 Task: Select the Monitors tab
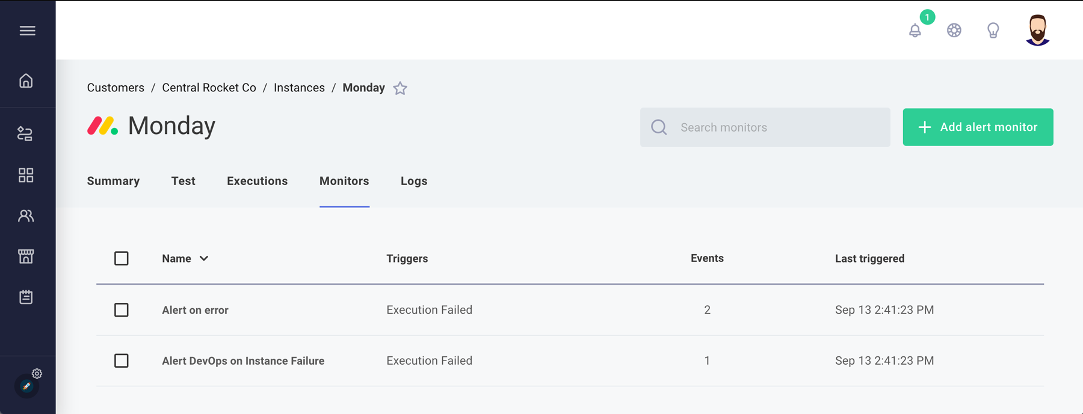pyautogui.click(x=344, y=181)
